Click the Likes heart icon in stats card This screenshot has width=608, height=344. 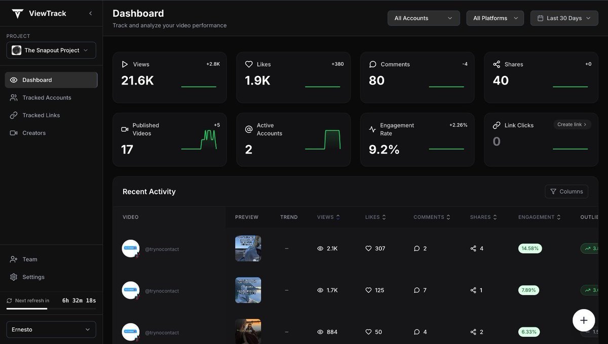[x=249, y=64]
